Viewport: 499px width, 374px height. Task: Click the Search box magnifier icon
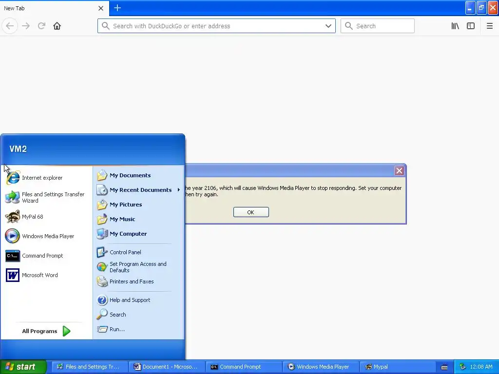tap(349, 26)
